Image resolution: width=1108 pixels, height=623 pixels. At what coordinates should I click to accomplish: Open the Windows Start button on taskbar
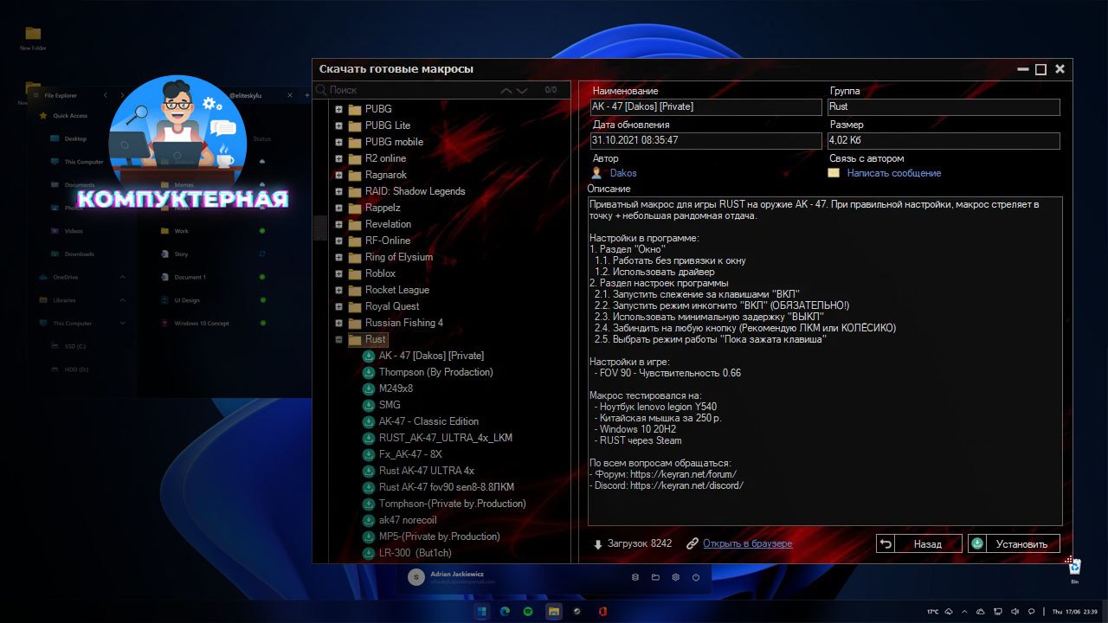[x=480, y=611]
